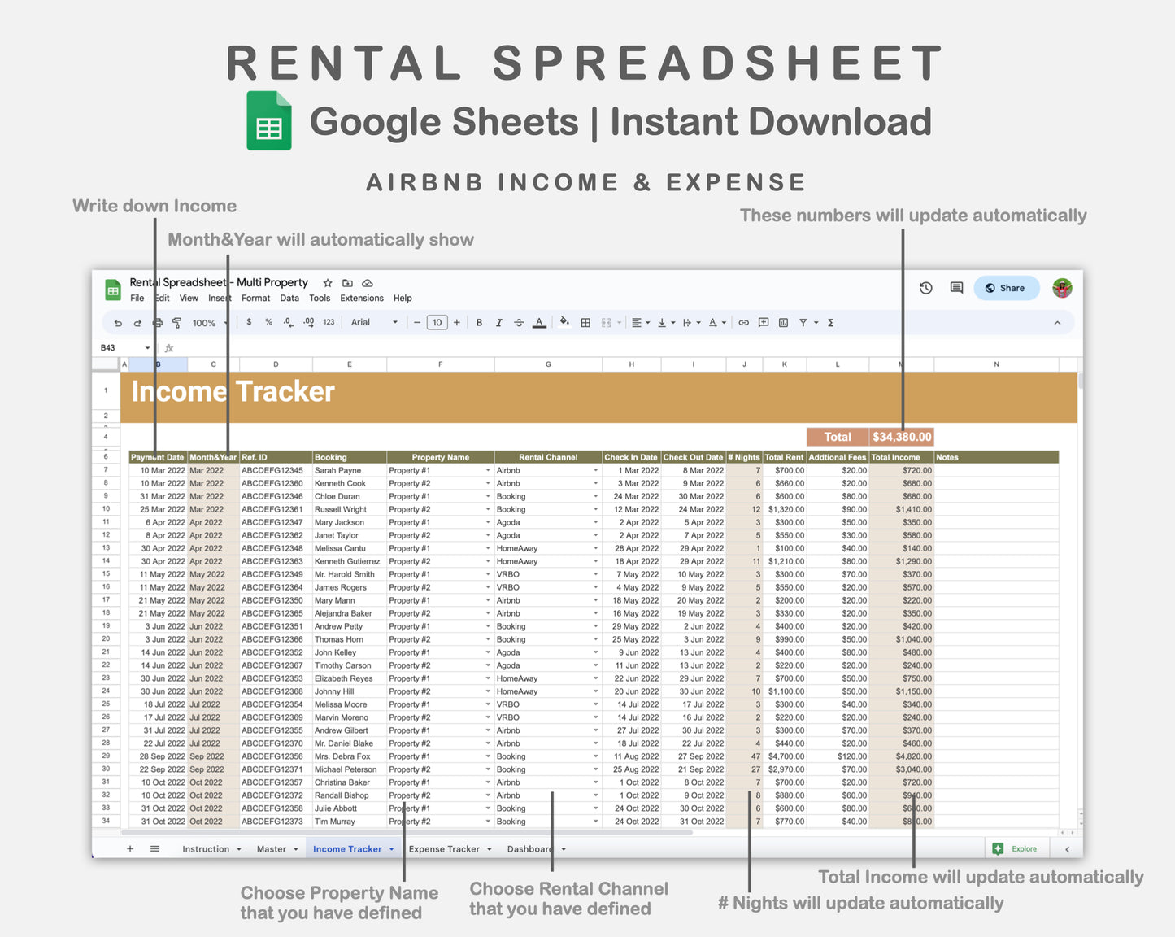
Task: Select the Format as currency icon
Action: (x=249, y=322)
